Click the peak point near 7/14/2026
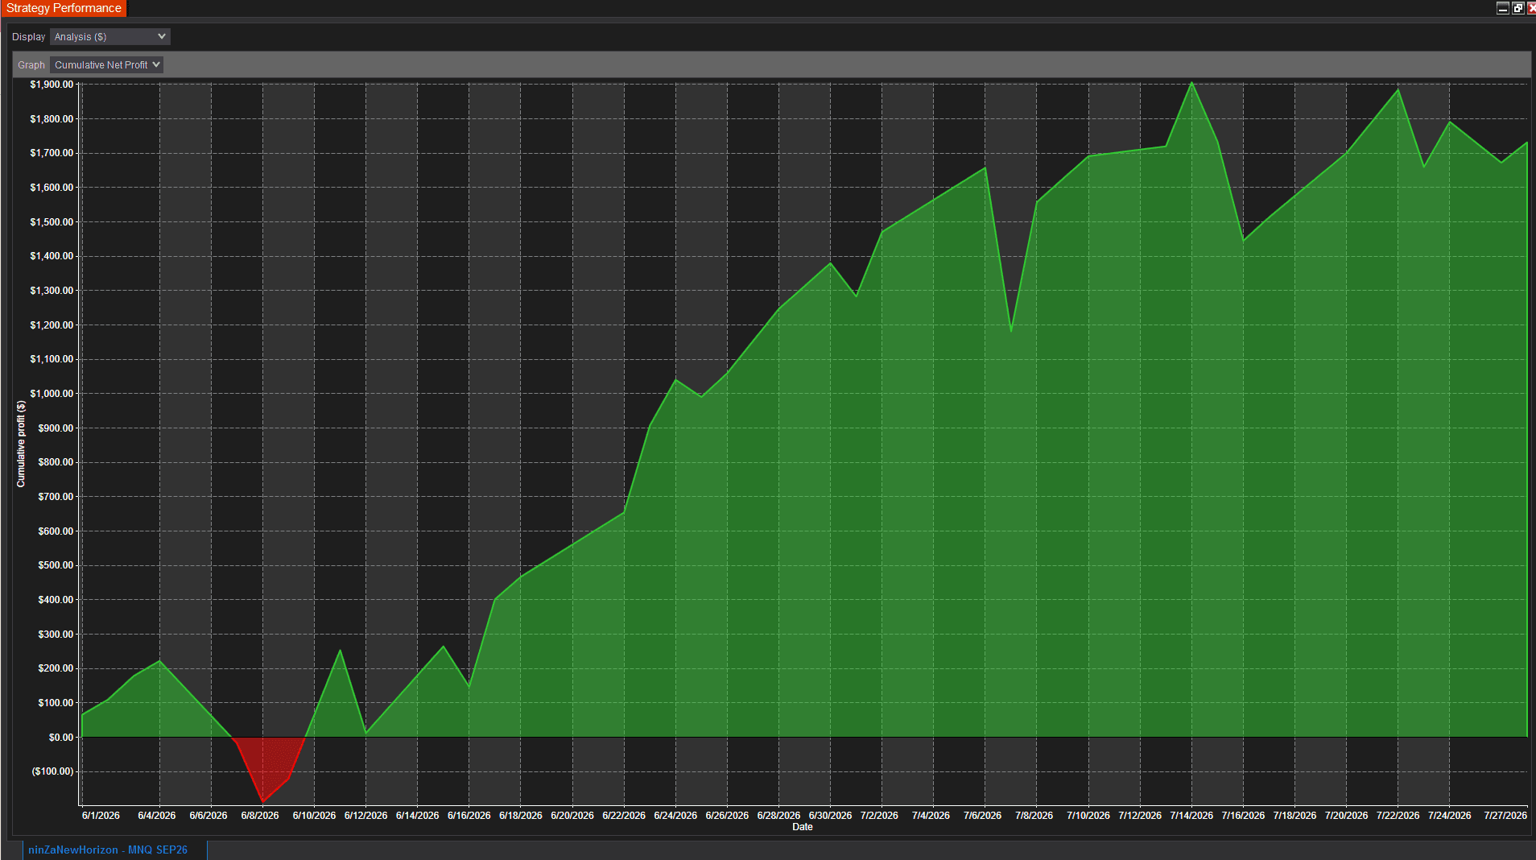Screen dimensions: 1536x860 [x=1191, y=83]
